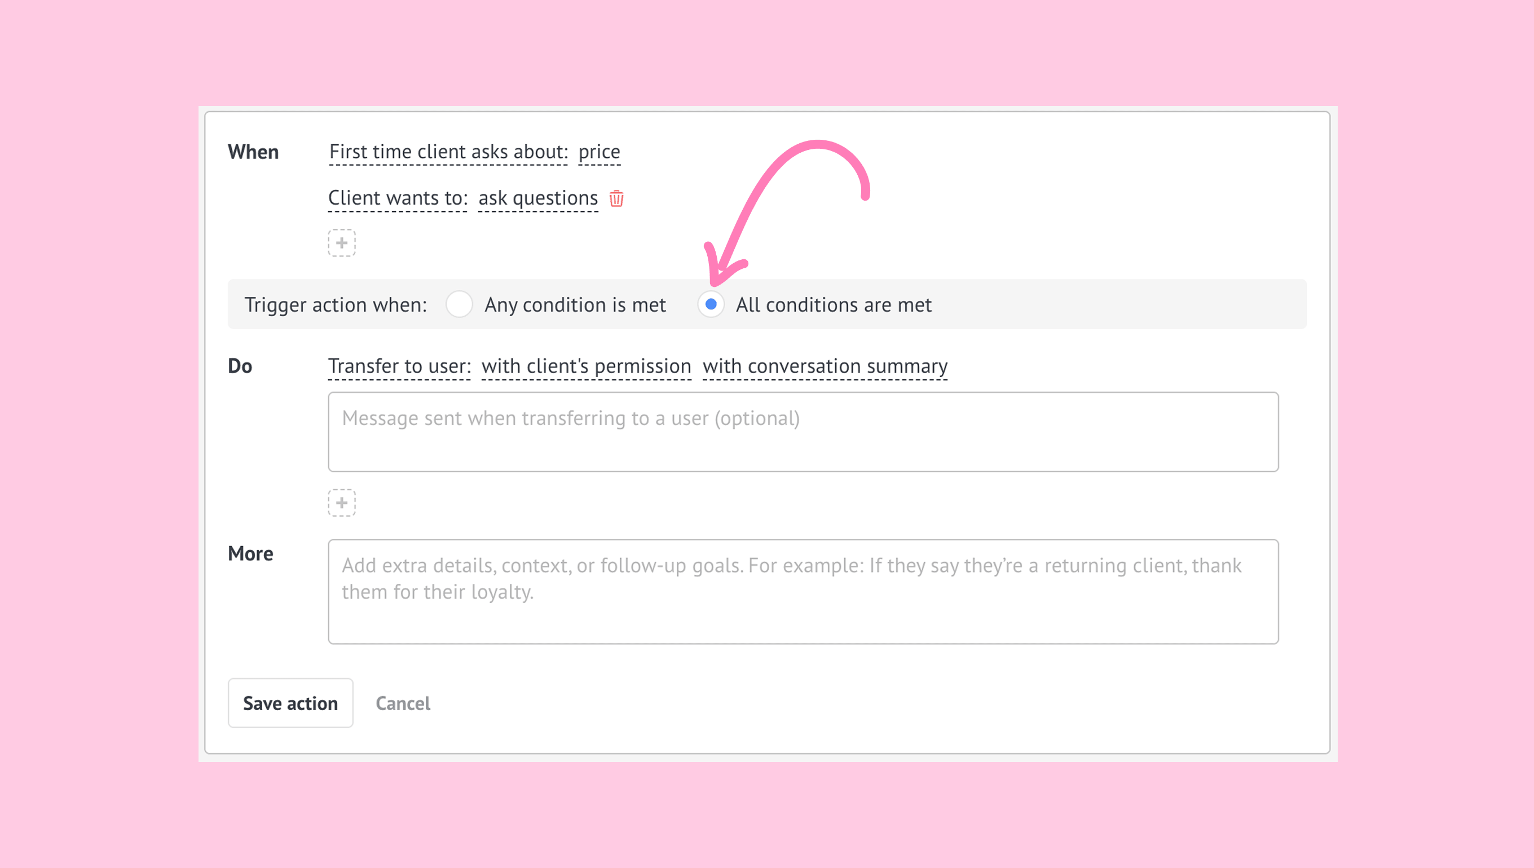The height and width of the screenshot is (868, 1534).
Task: Open 'ask questions' intent dropdown
Action: [x=537, y=198]
